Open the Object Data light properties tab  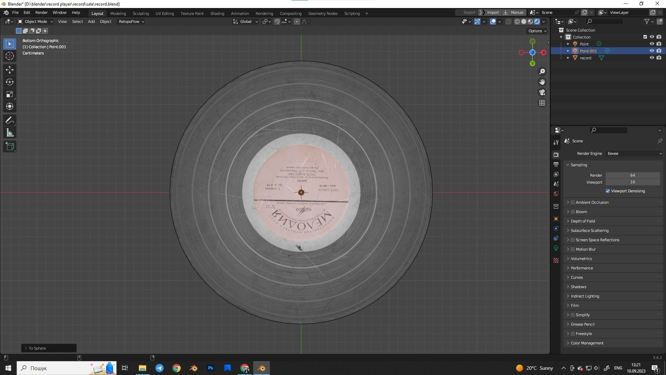(556, 248)
